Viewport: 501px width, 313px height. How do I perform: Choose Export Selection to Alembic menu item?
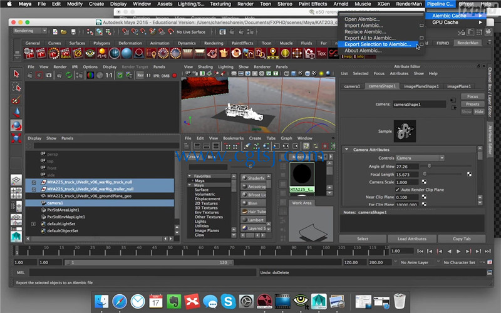click(x=378, y=44)
